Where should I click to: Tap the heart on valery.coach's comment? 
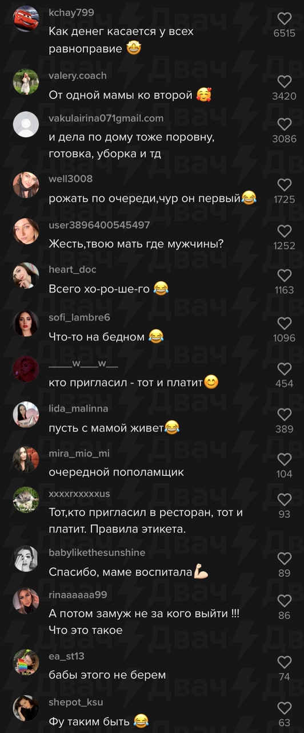(284, 81)
